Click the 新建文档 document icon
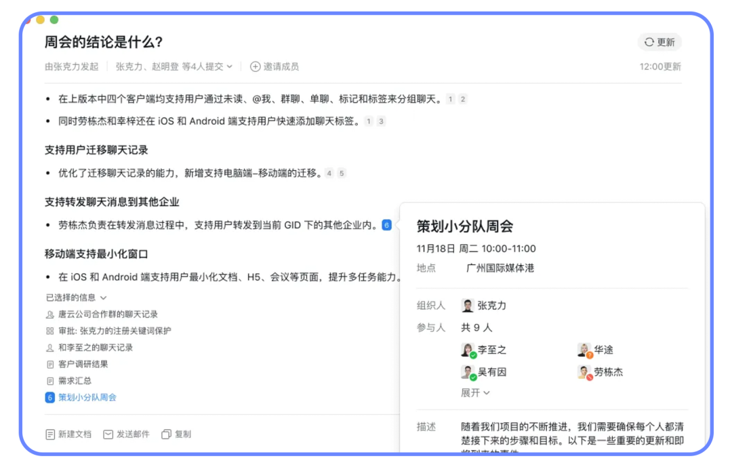This screenshot has height=467, width=732. pos(50,434)
